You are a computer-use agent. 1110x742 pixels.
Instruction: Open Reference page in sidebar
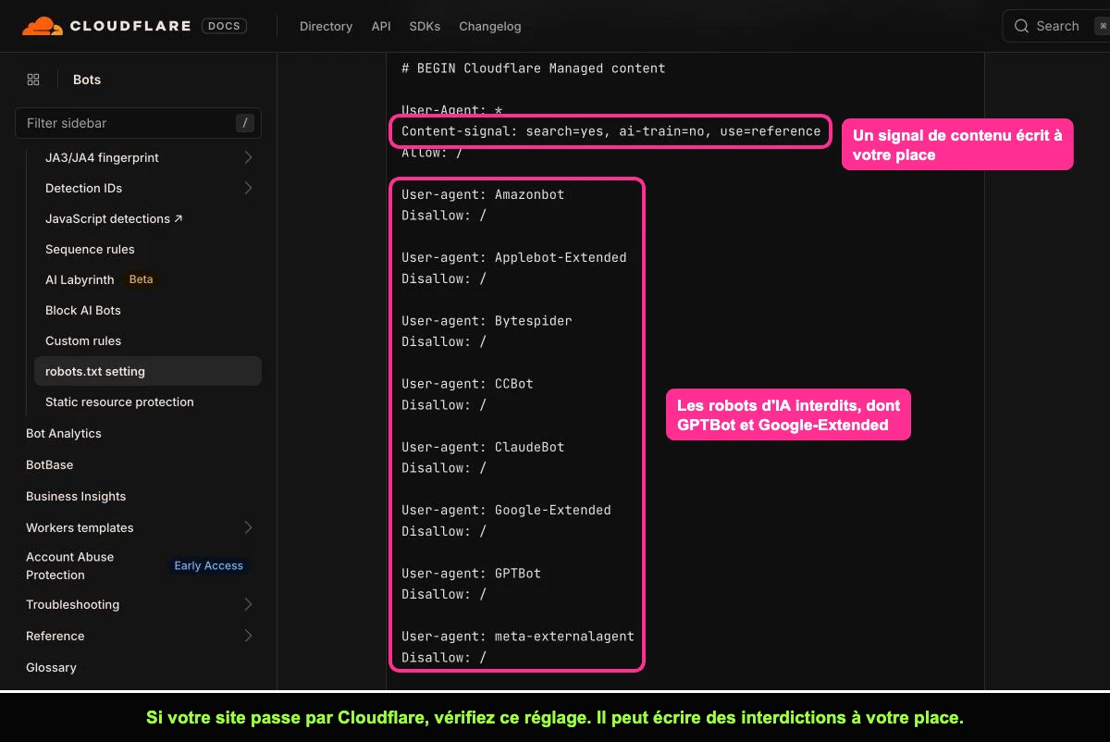(55, 637)
